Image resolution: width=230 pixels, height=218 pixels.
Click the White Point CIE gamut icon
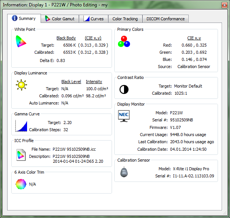click(x=21, y=41)
